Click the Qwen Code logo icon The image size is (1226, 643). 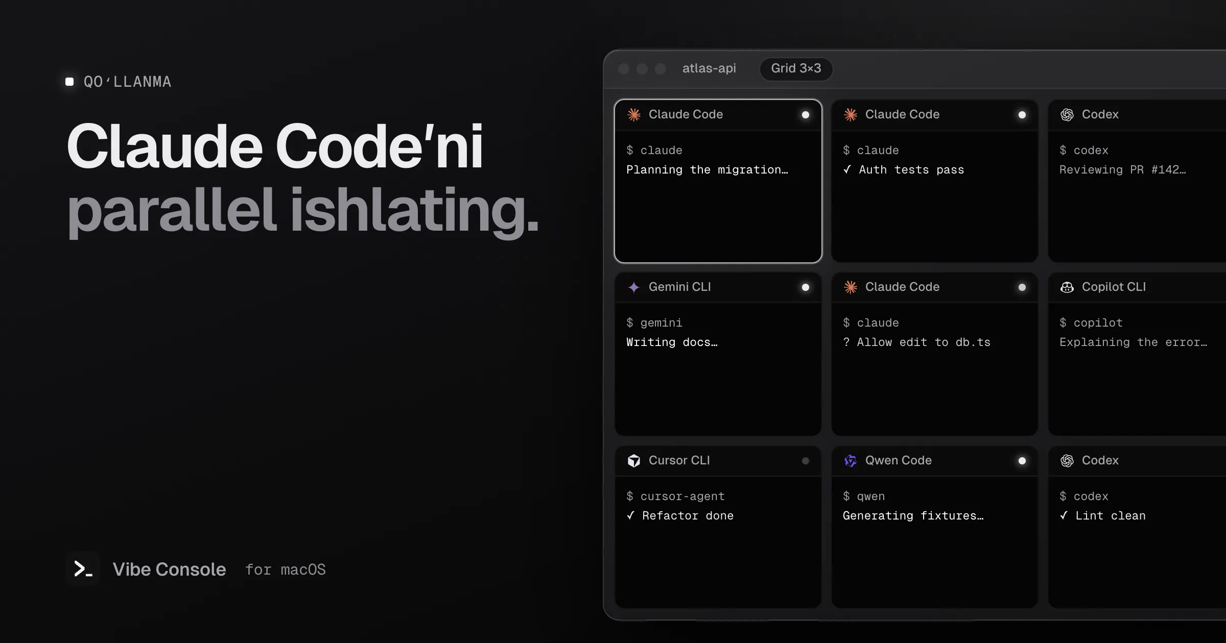[851, 461]
